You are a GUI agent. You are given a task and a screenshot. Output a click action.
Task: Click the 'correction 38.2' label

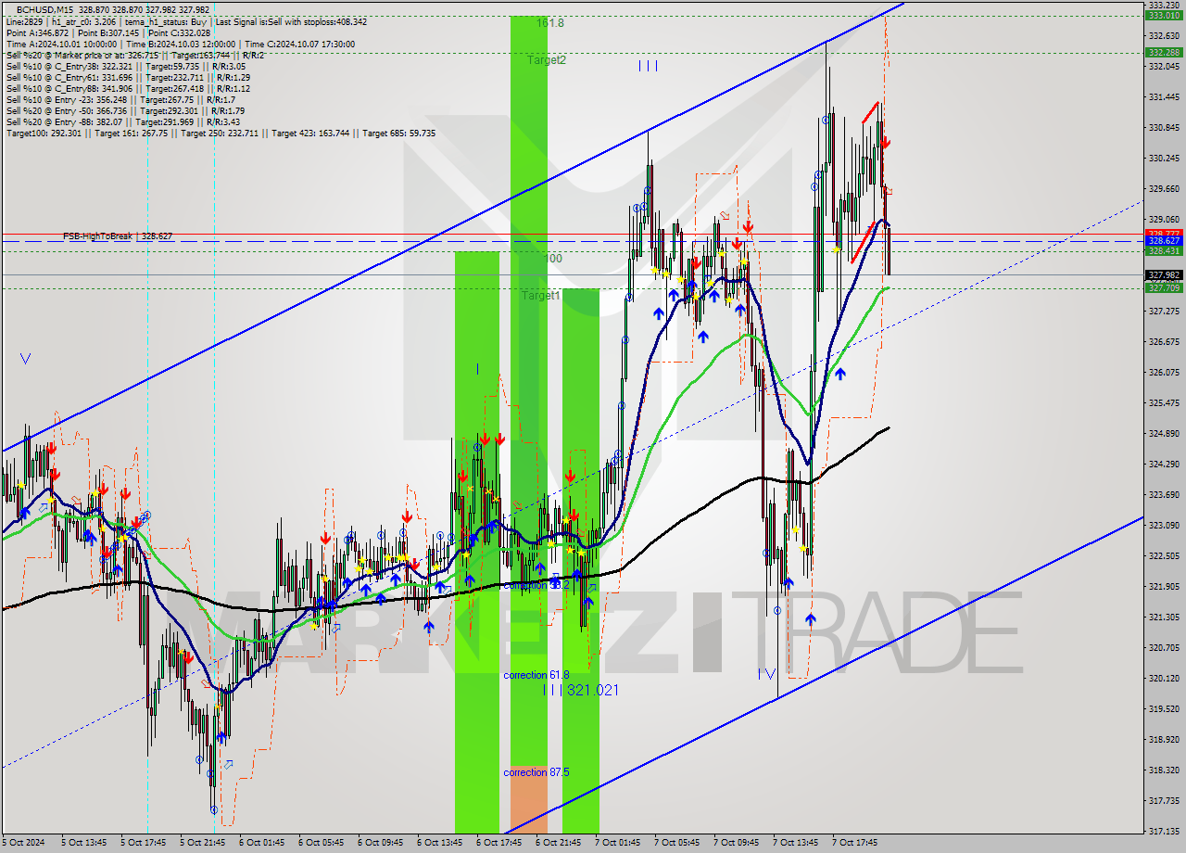[x=536, y=585]
